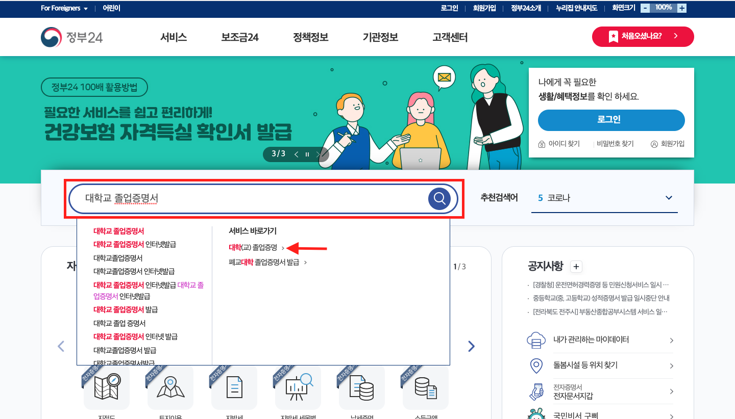The height and width of the screenshot is (419, 735).
Task: Click the 국민비서 구삐 mascot icon
Action: 536,416
